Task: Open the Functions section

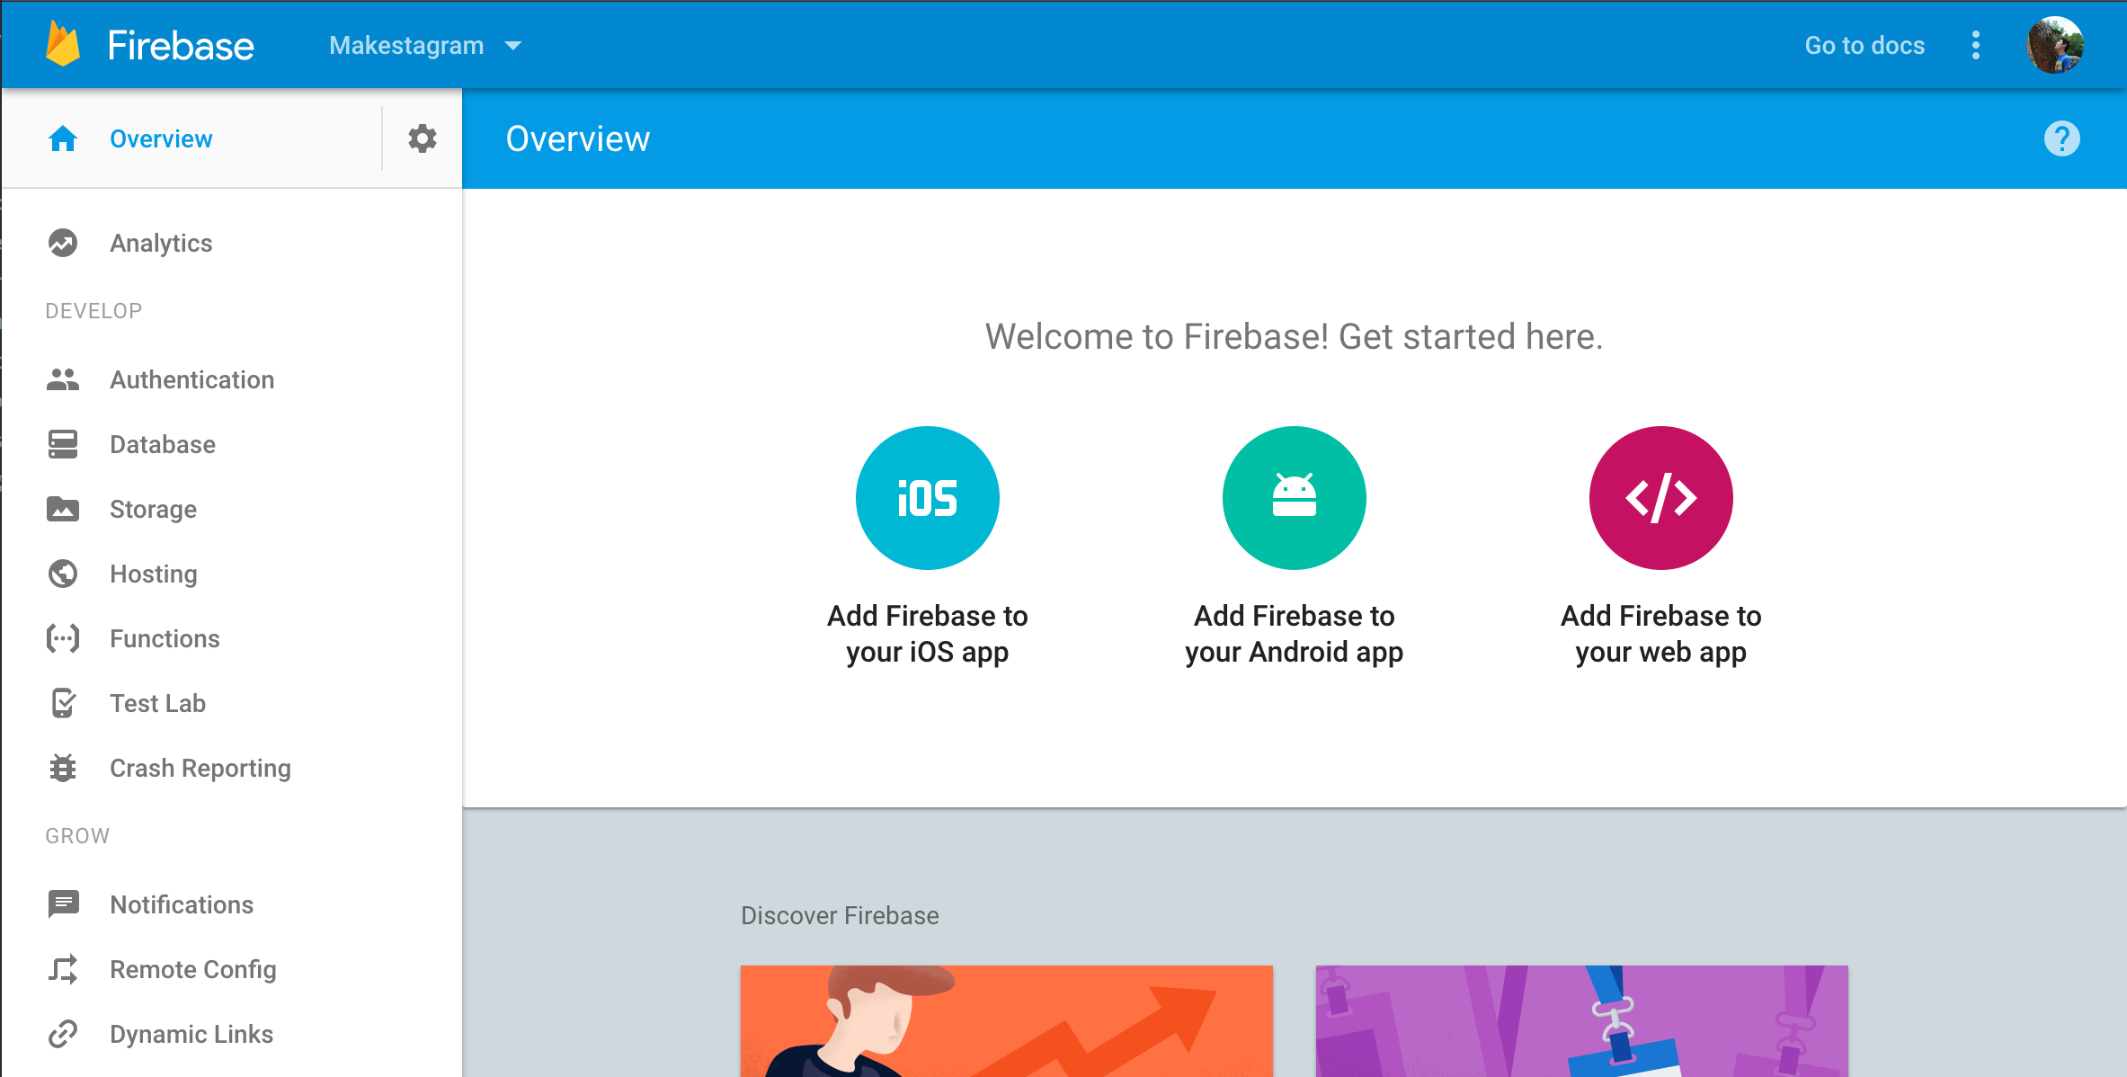Action: pos(165,638)
